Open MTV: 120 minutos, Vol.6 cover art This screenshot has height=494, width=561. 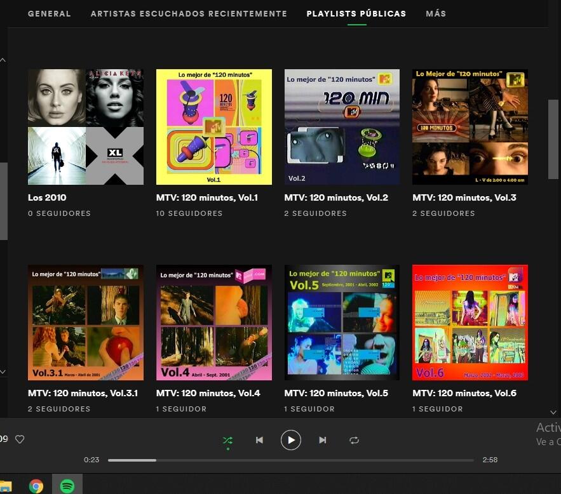(x=470, y=323)
